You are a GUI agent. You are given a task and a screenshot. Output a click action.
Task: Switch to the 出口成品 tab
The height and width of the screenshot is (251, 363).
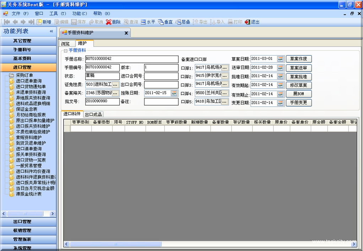(x=93, y=114)
